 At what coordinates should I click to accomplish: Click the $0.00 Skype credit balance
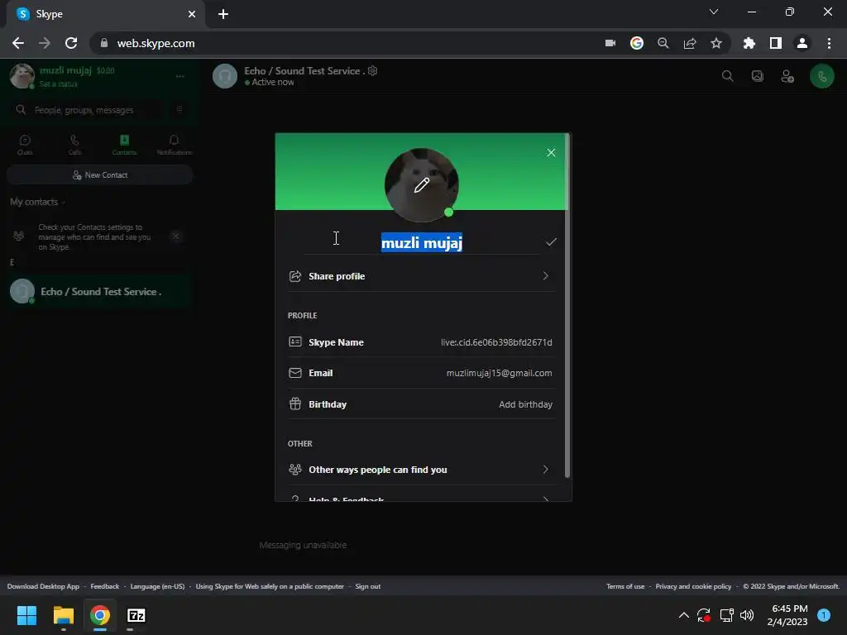coord(105,71)
